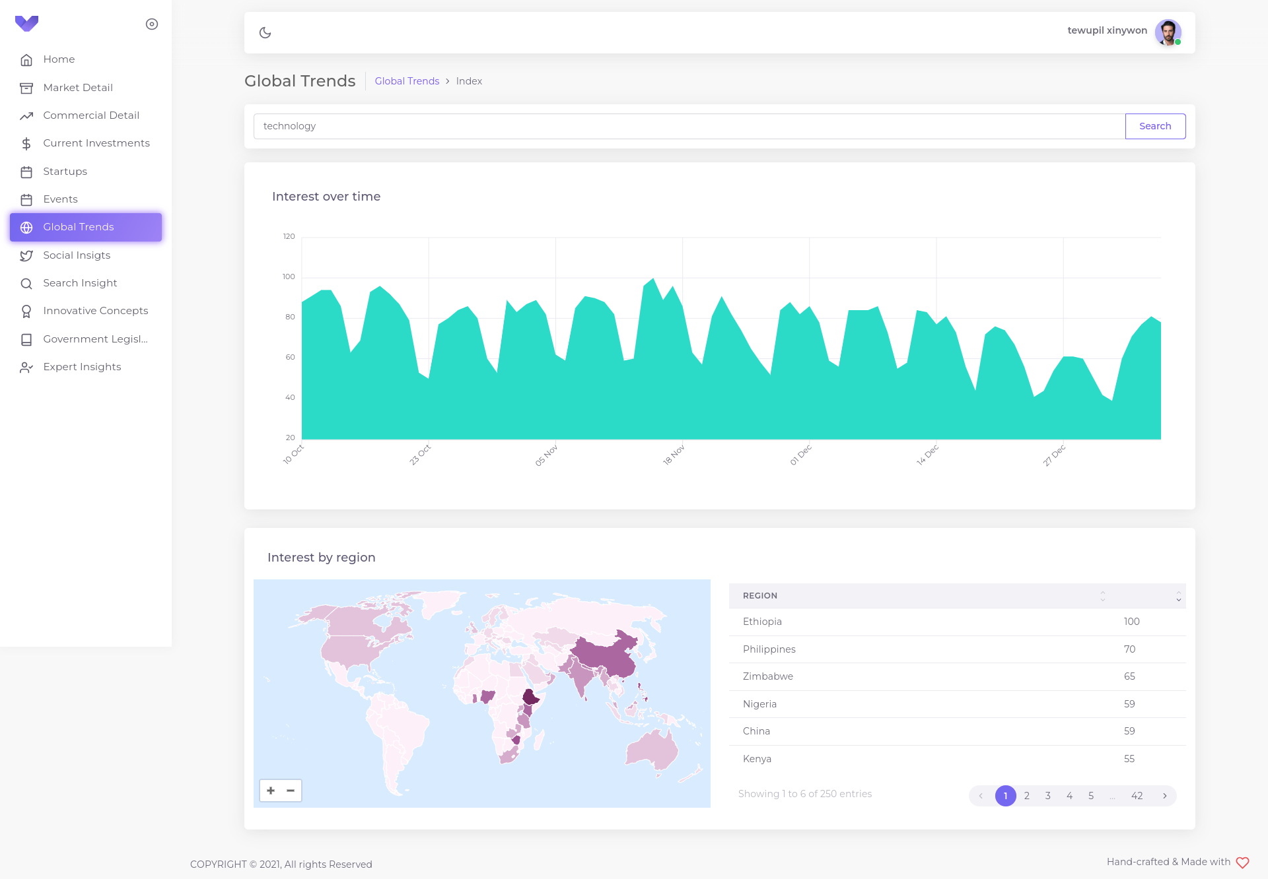
Task: Open user avatar profile menu
Action: coord(1168,32)
